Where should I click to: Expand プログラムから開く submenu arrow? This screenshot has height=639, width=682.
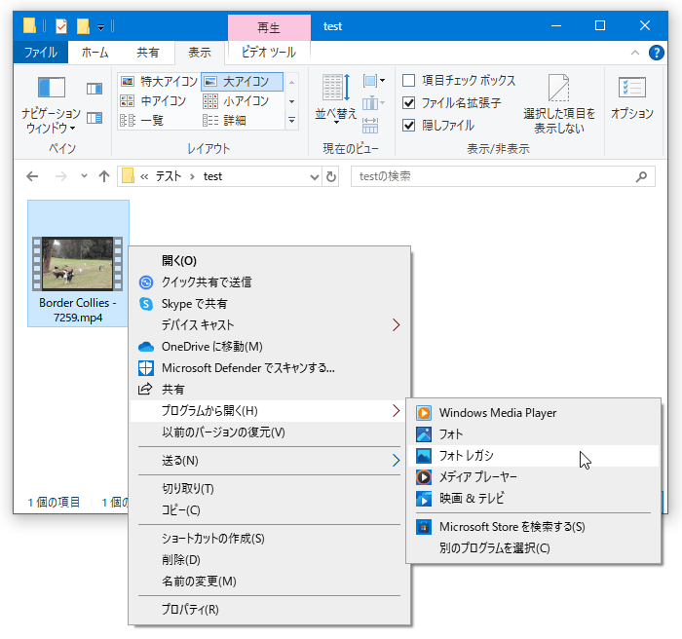click(x=396, y=411)
